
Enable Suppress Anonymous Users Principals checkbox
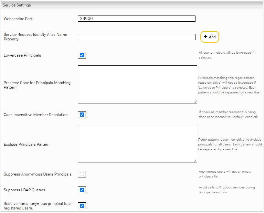tap(82, 174)
